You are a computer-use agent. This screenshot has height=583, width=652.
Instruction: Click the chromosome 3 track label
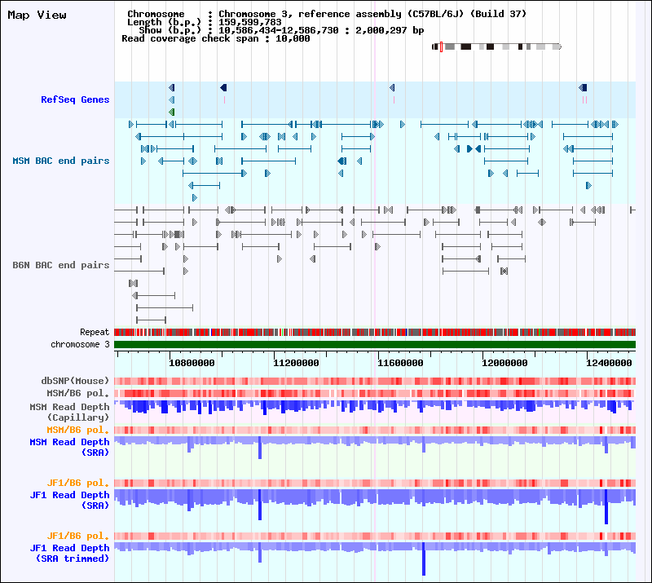[80, 344]
